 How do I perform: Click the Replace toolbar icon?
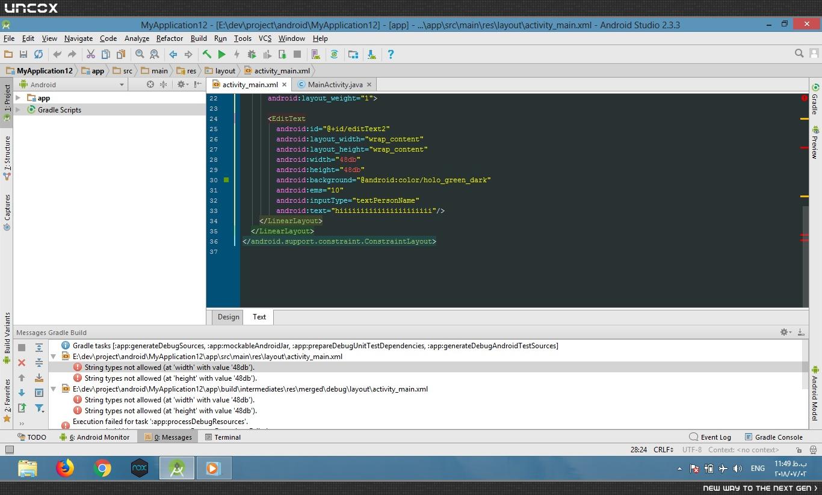[x=155, y=54]
